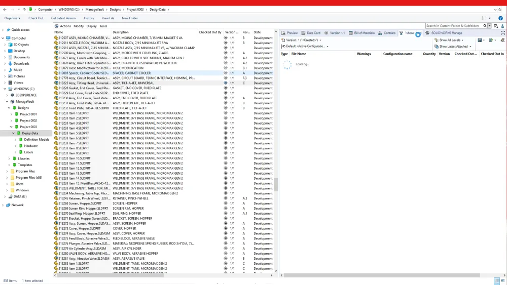Open the Display menu
The width and height of the screenshot is (507, 285).
point(91,26)
